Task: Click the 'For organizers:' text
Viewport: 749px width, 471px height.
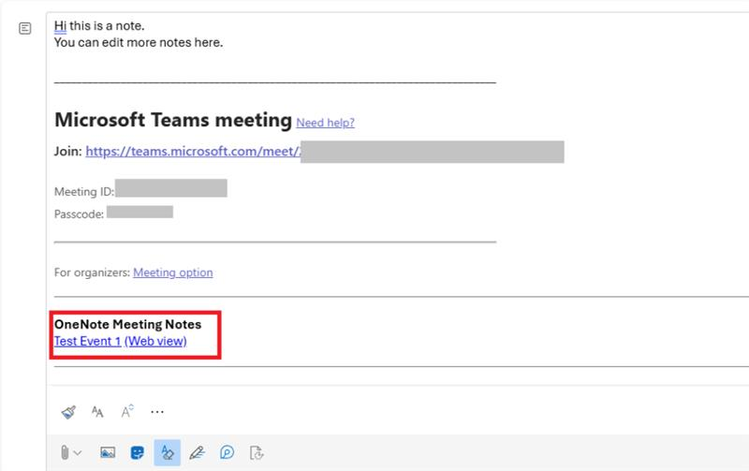Action: pyautogui.click(x=92, y=272)
